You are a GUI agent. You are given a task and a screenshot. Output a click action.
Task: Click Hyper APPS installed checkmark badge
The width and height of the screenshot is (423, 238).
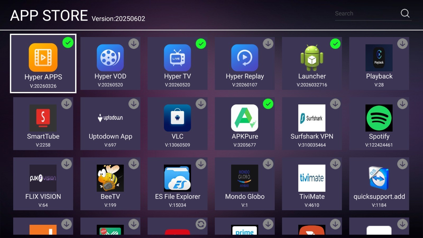coord(68,43)
